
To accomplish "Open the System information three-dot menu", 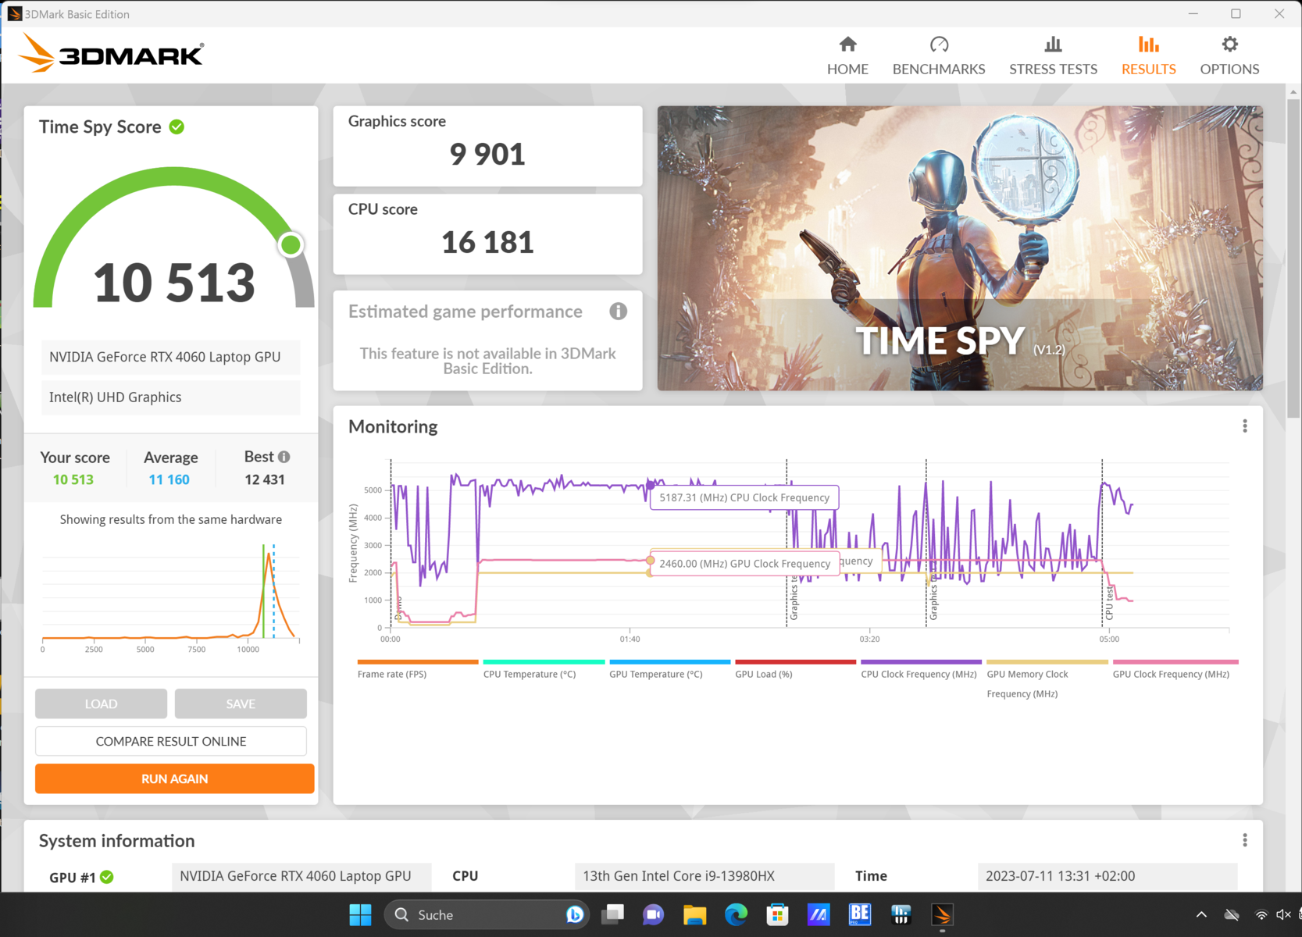I will (x=1245, y=840).
